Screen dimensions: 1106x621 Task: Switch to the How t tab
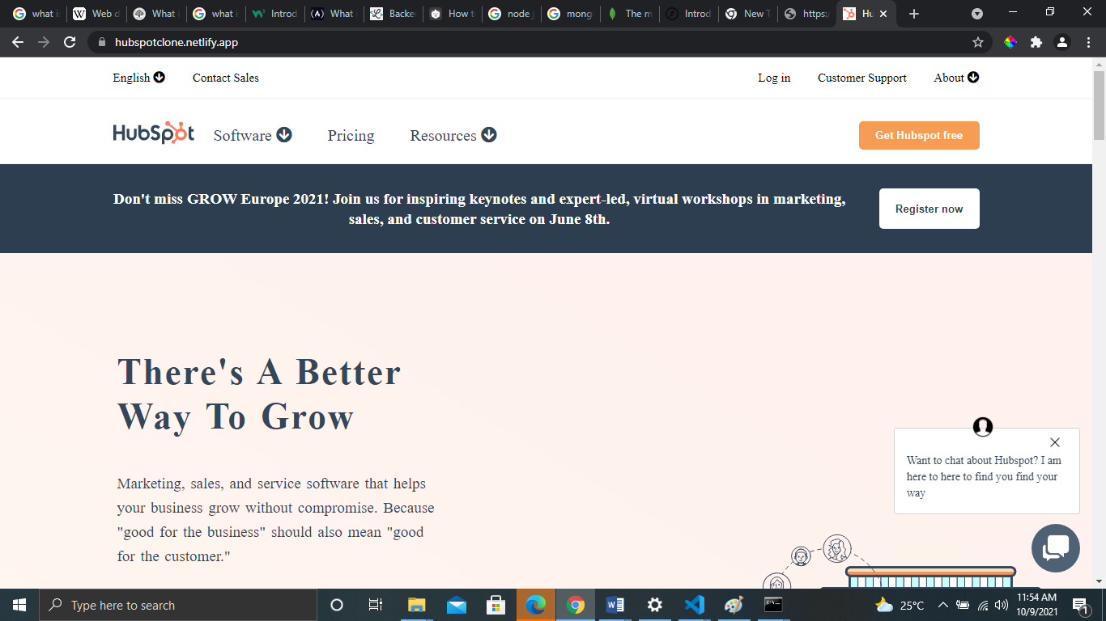pyautogui.click(x=453, y=14)
